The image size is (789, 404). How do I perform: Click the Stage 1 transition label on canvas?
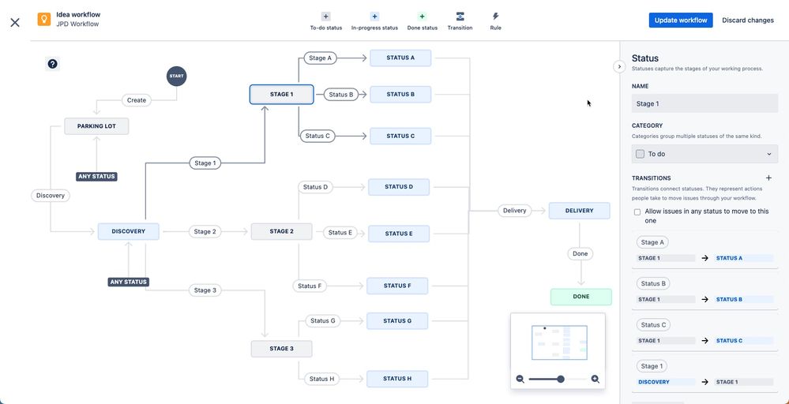tap(205, 163)
